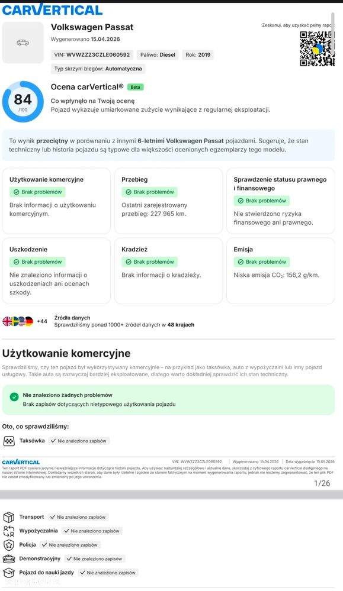
Task: Click the carVertical logo at top
Action: coord(53,9)
